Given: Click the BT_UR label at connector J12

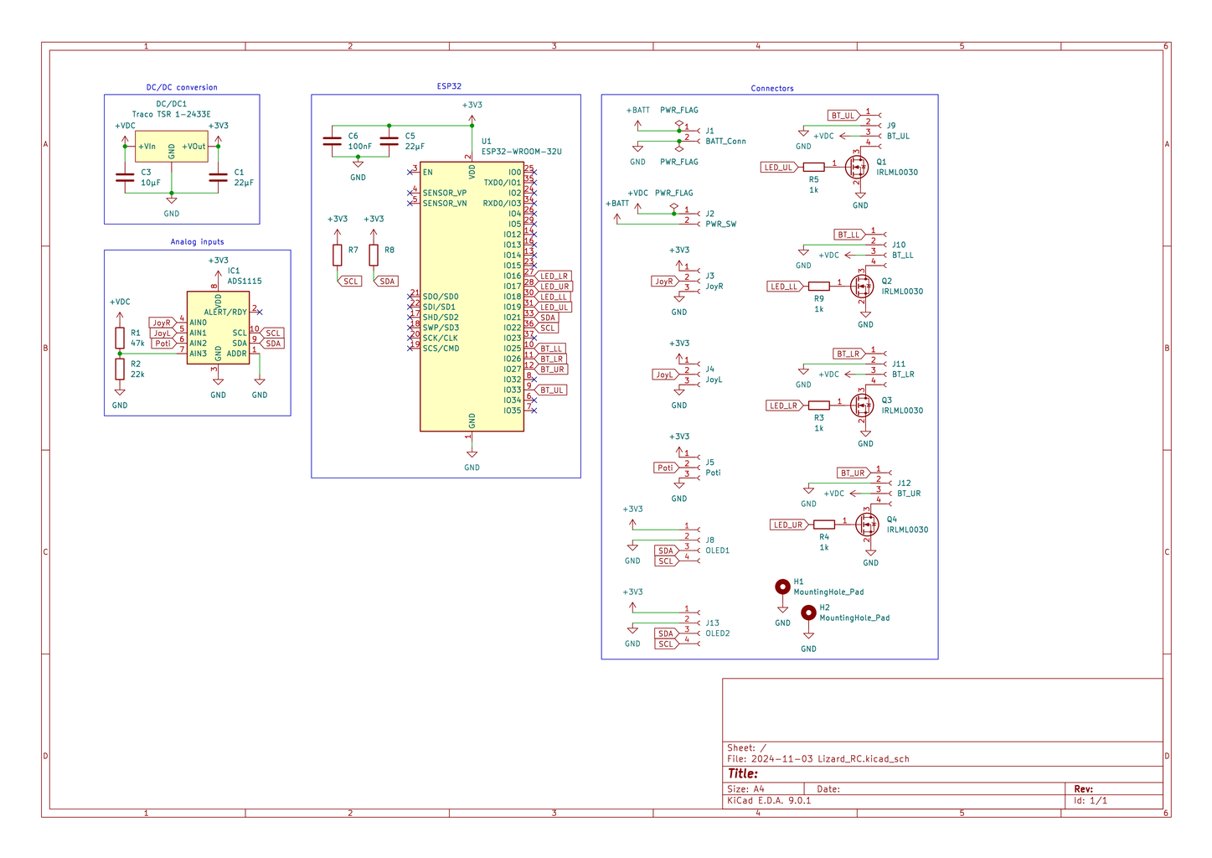Looking at the screenshot, I should 854,473.
